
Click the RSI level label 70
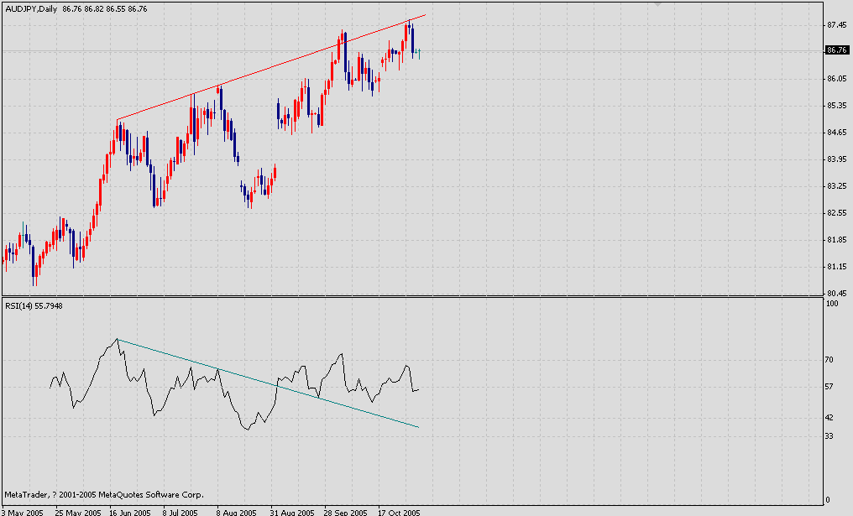[829, 360]
